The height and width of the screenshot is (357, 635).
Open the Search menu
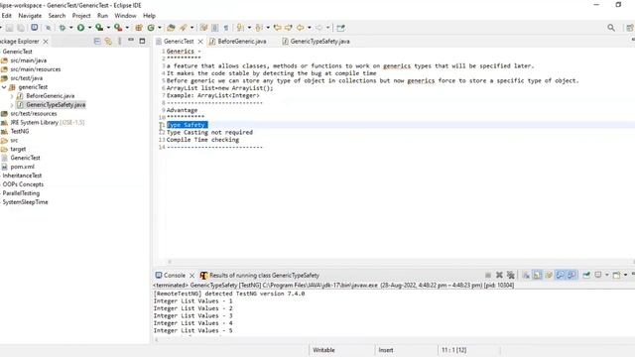57,16
